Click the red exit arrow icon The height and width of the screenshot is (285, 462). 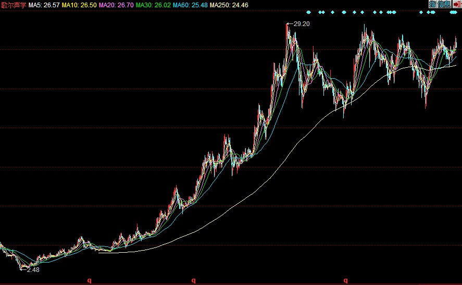(456, 4)
